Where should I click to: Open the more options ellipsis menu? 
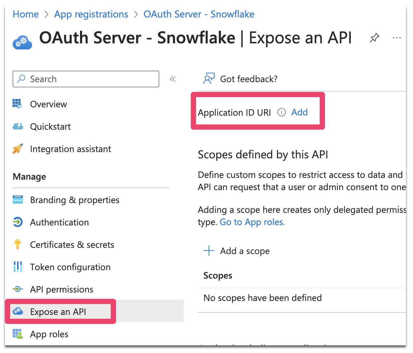[397, 38]
